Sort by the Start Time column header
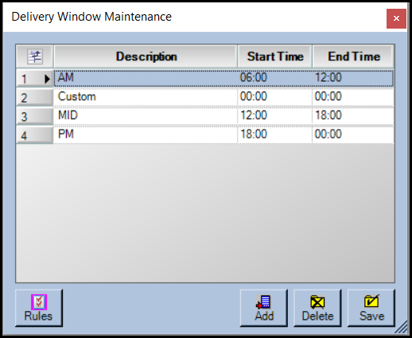The height and width of the screenshot is (338, 412). click(275, 56)
